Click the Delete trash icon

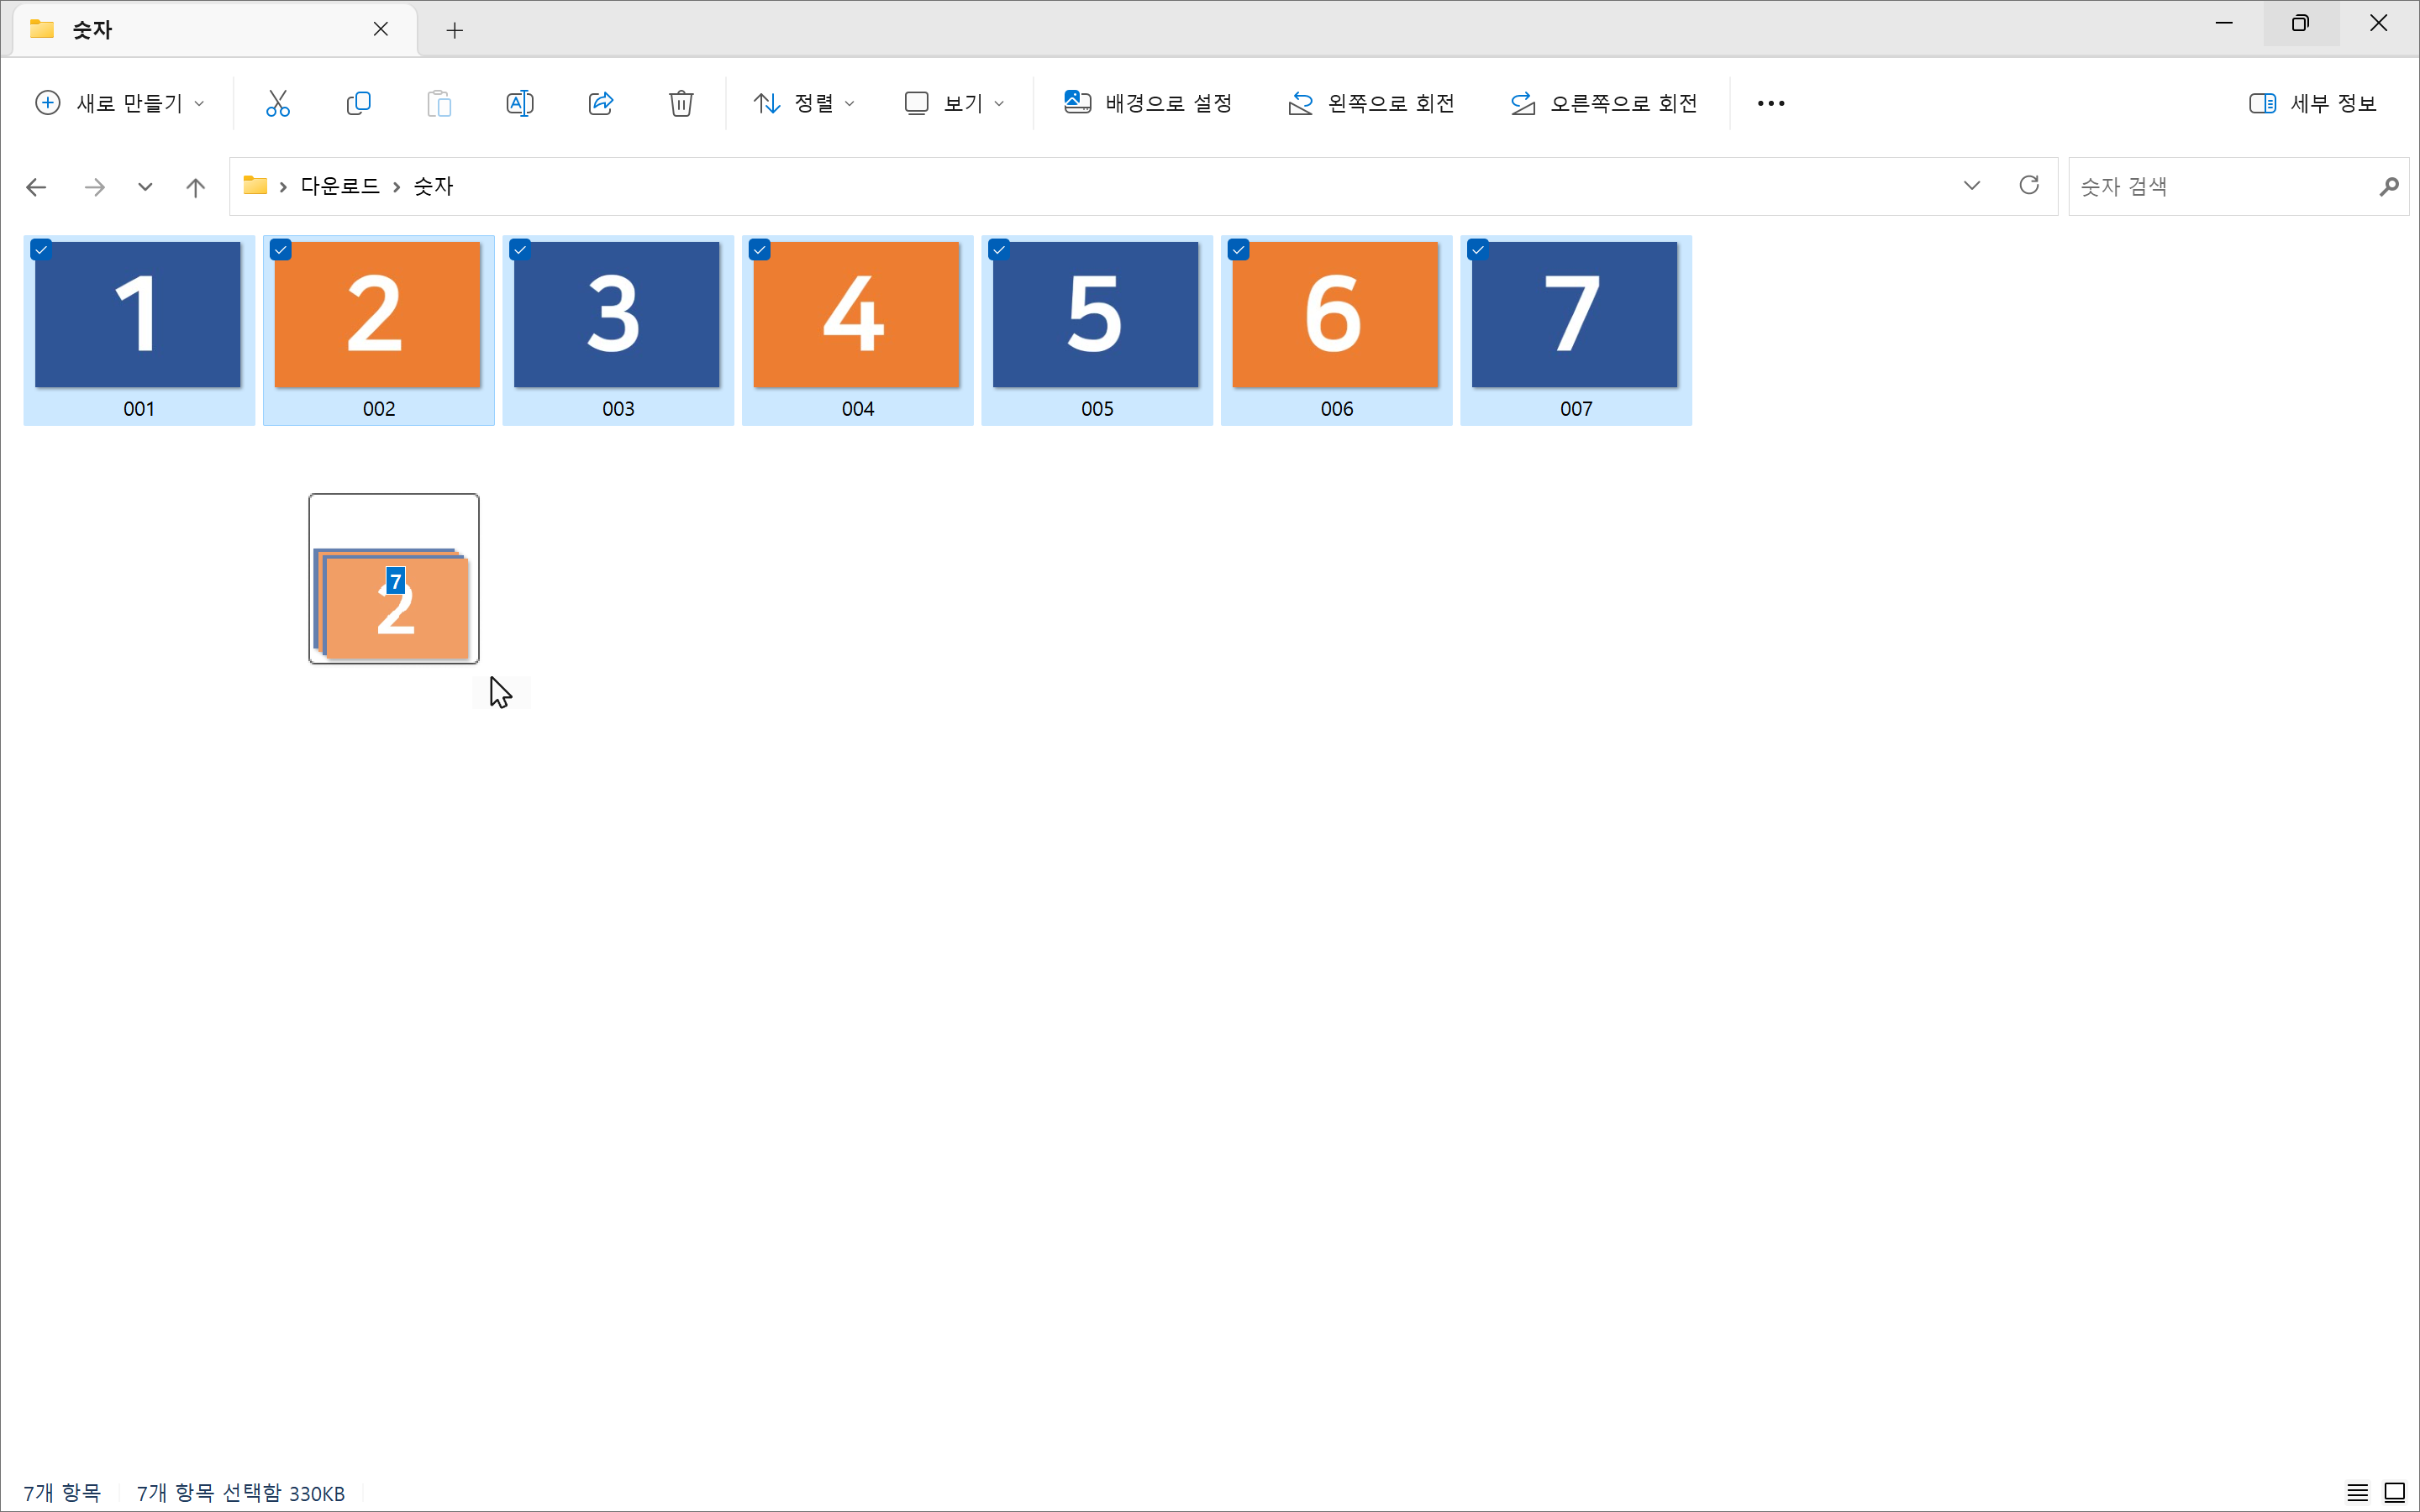[x=681, y=103]
